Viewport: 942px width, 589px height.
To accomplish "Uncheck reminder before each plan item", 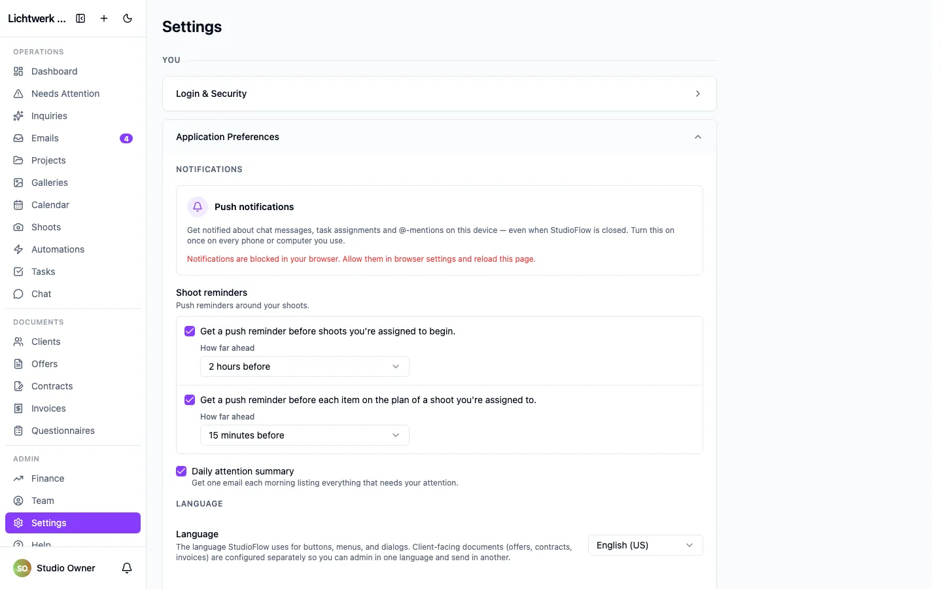I will click(x=190, y=400).
